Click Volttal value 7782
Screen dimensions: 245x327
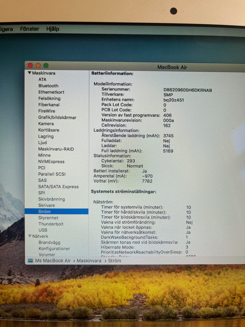147,181
